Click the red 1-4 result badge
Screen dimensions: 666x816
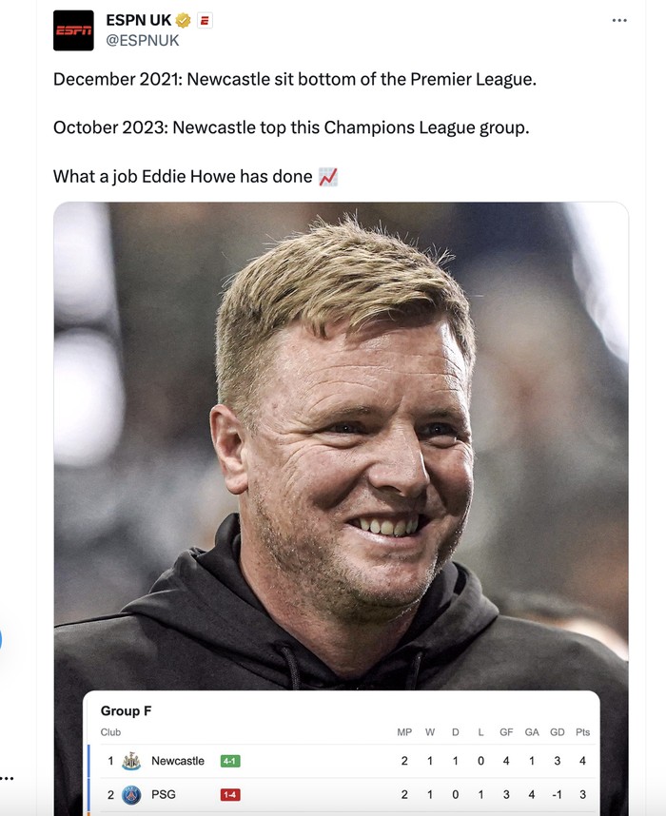pos(230,794)
